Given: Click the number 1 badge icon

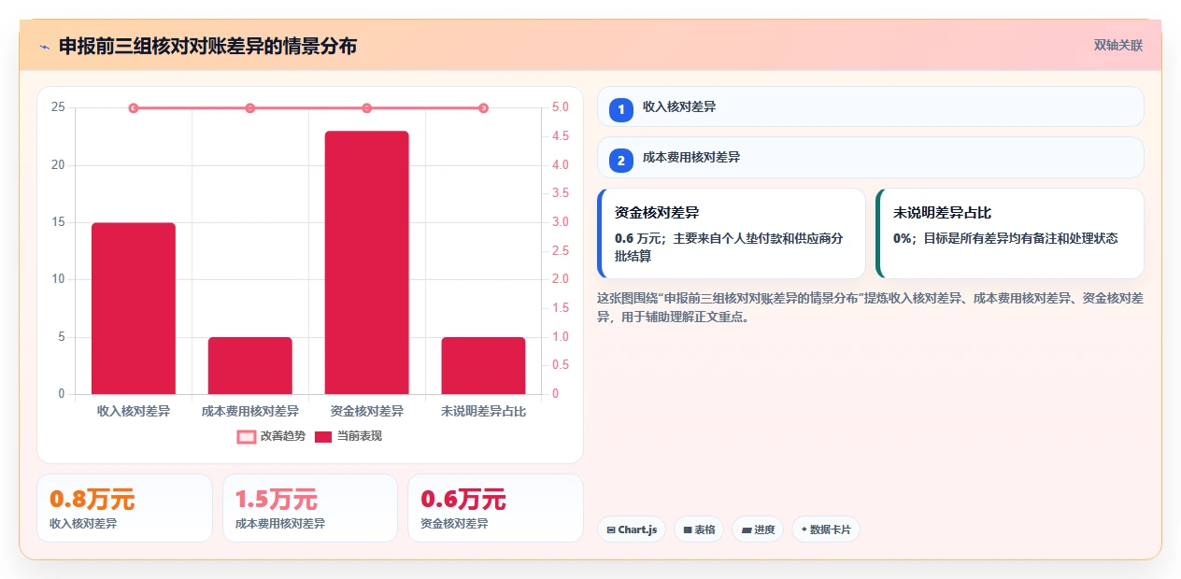Looking at the screenshot, I should (x=621, y=110).
